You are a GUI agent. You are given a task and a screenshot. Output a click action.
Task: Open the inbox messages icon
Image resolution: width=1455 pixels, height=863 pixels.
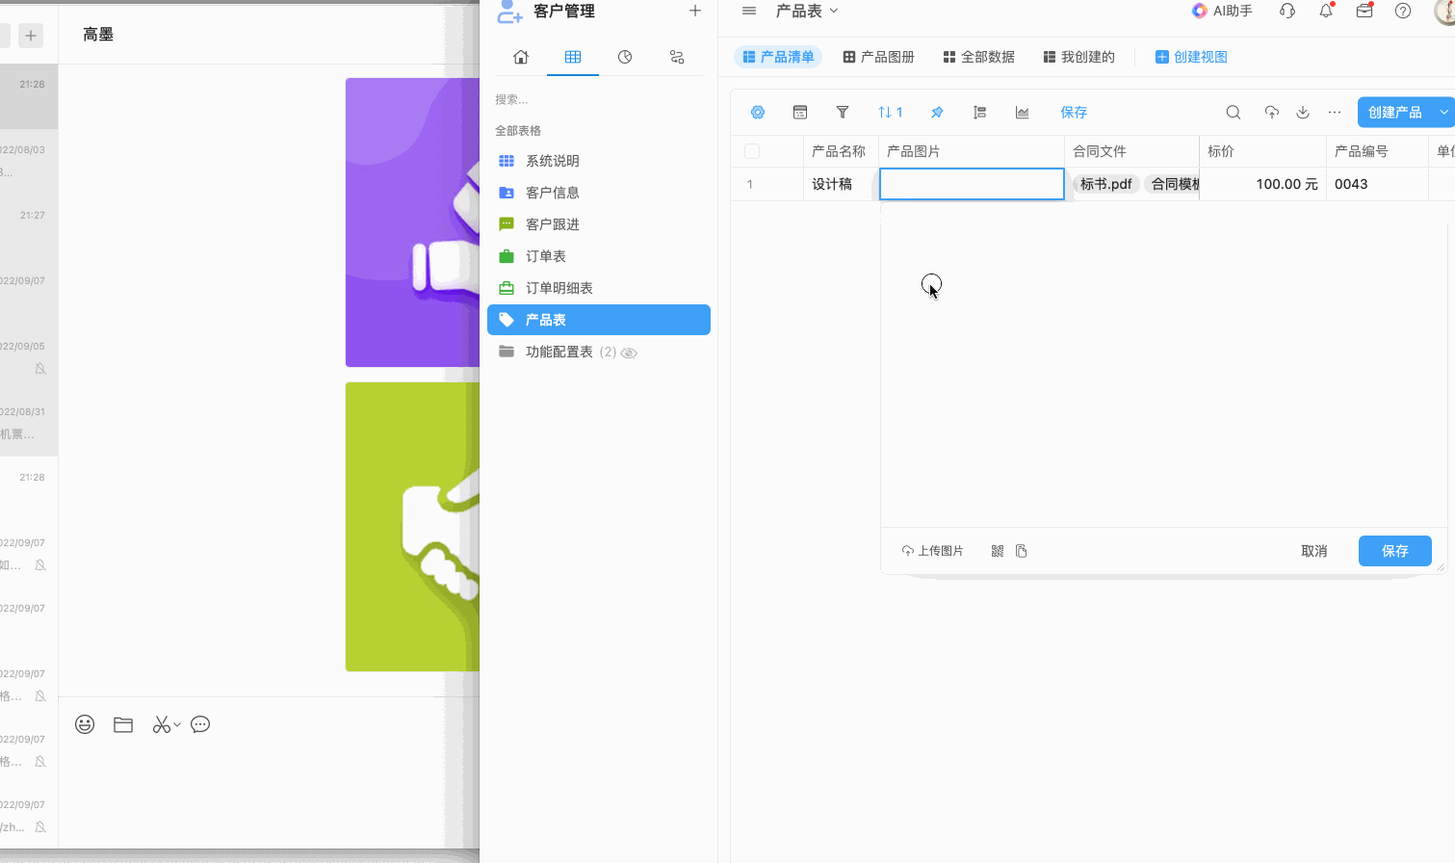pyautogui.click(x=1364, y=11)
